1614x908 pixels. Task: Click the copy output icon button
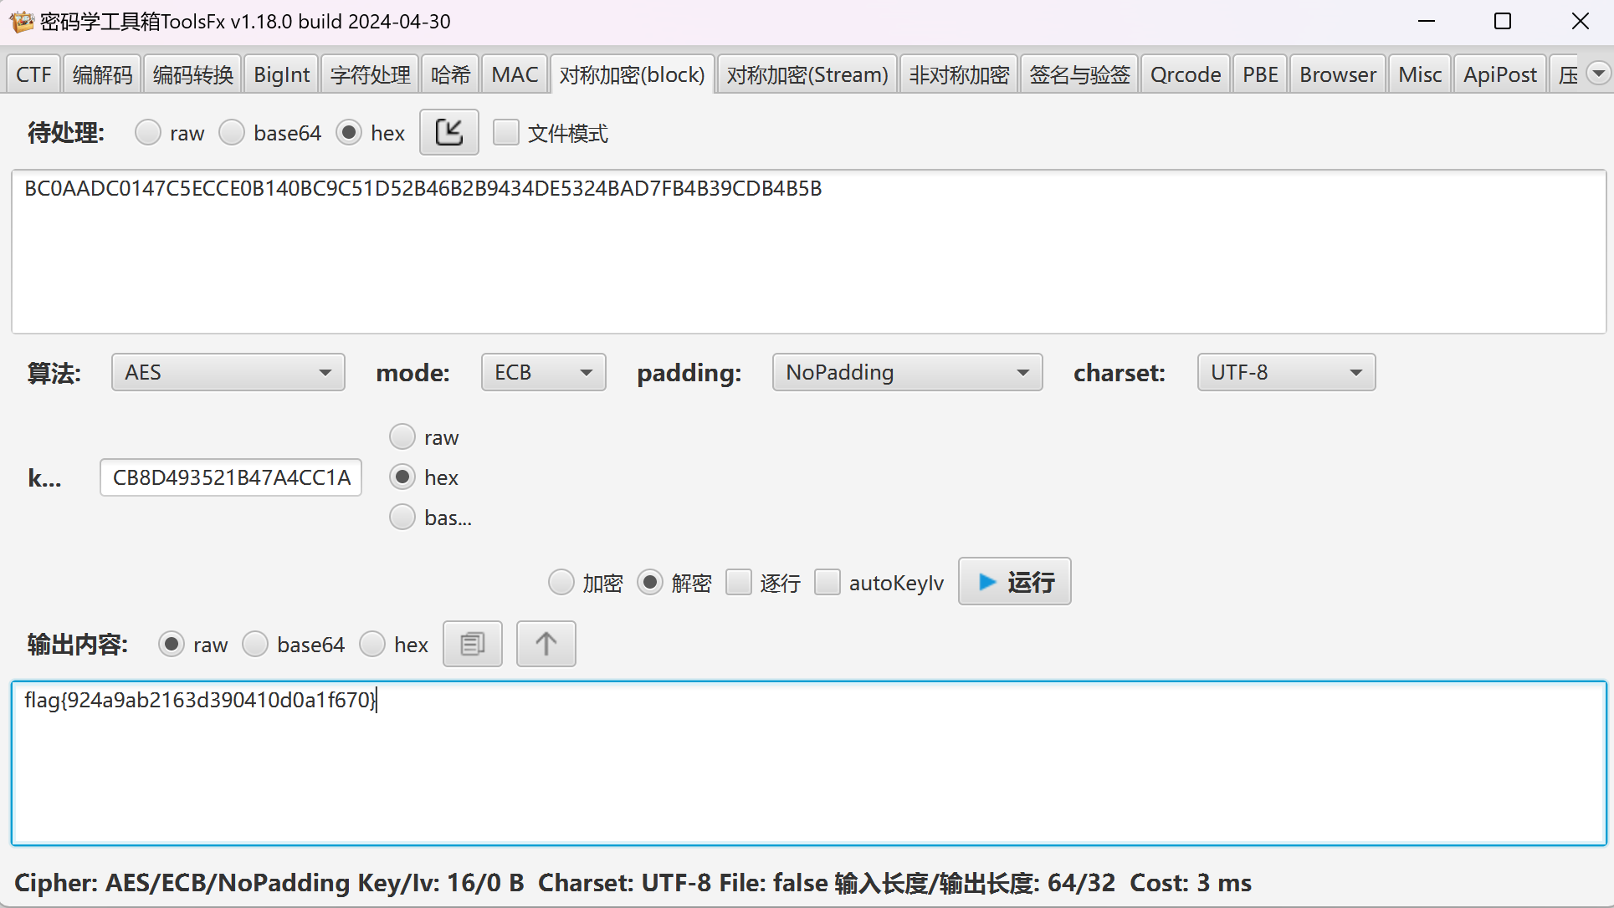click(472, 644)
